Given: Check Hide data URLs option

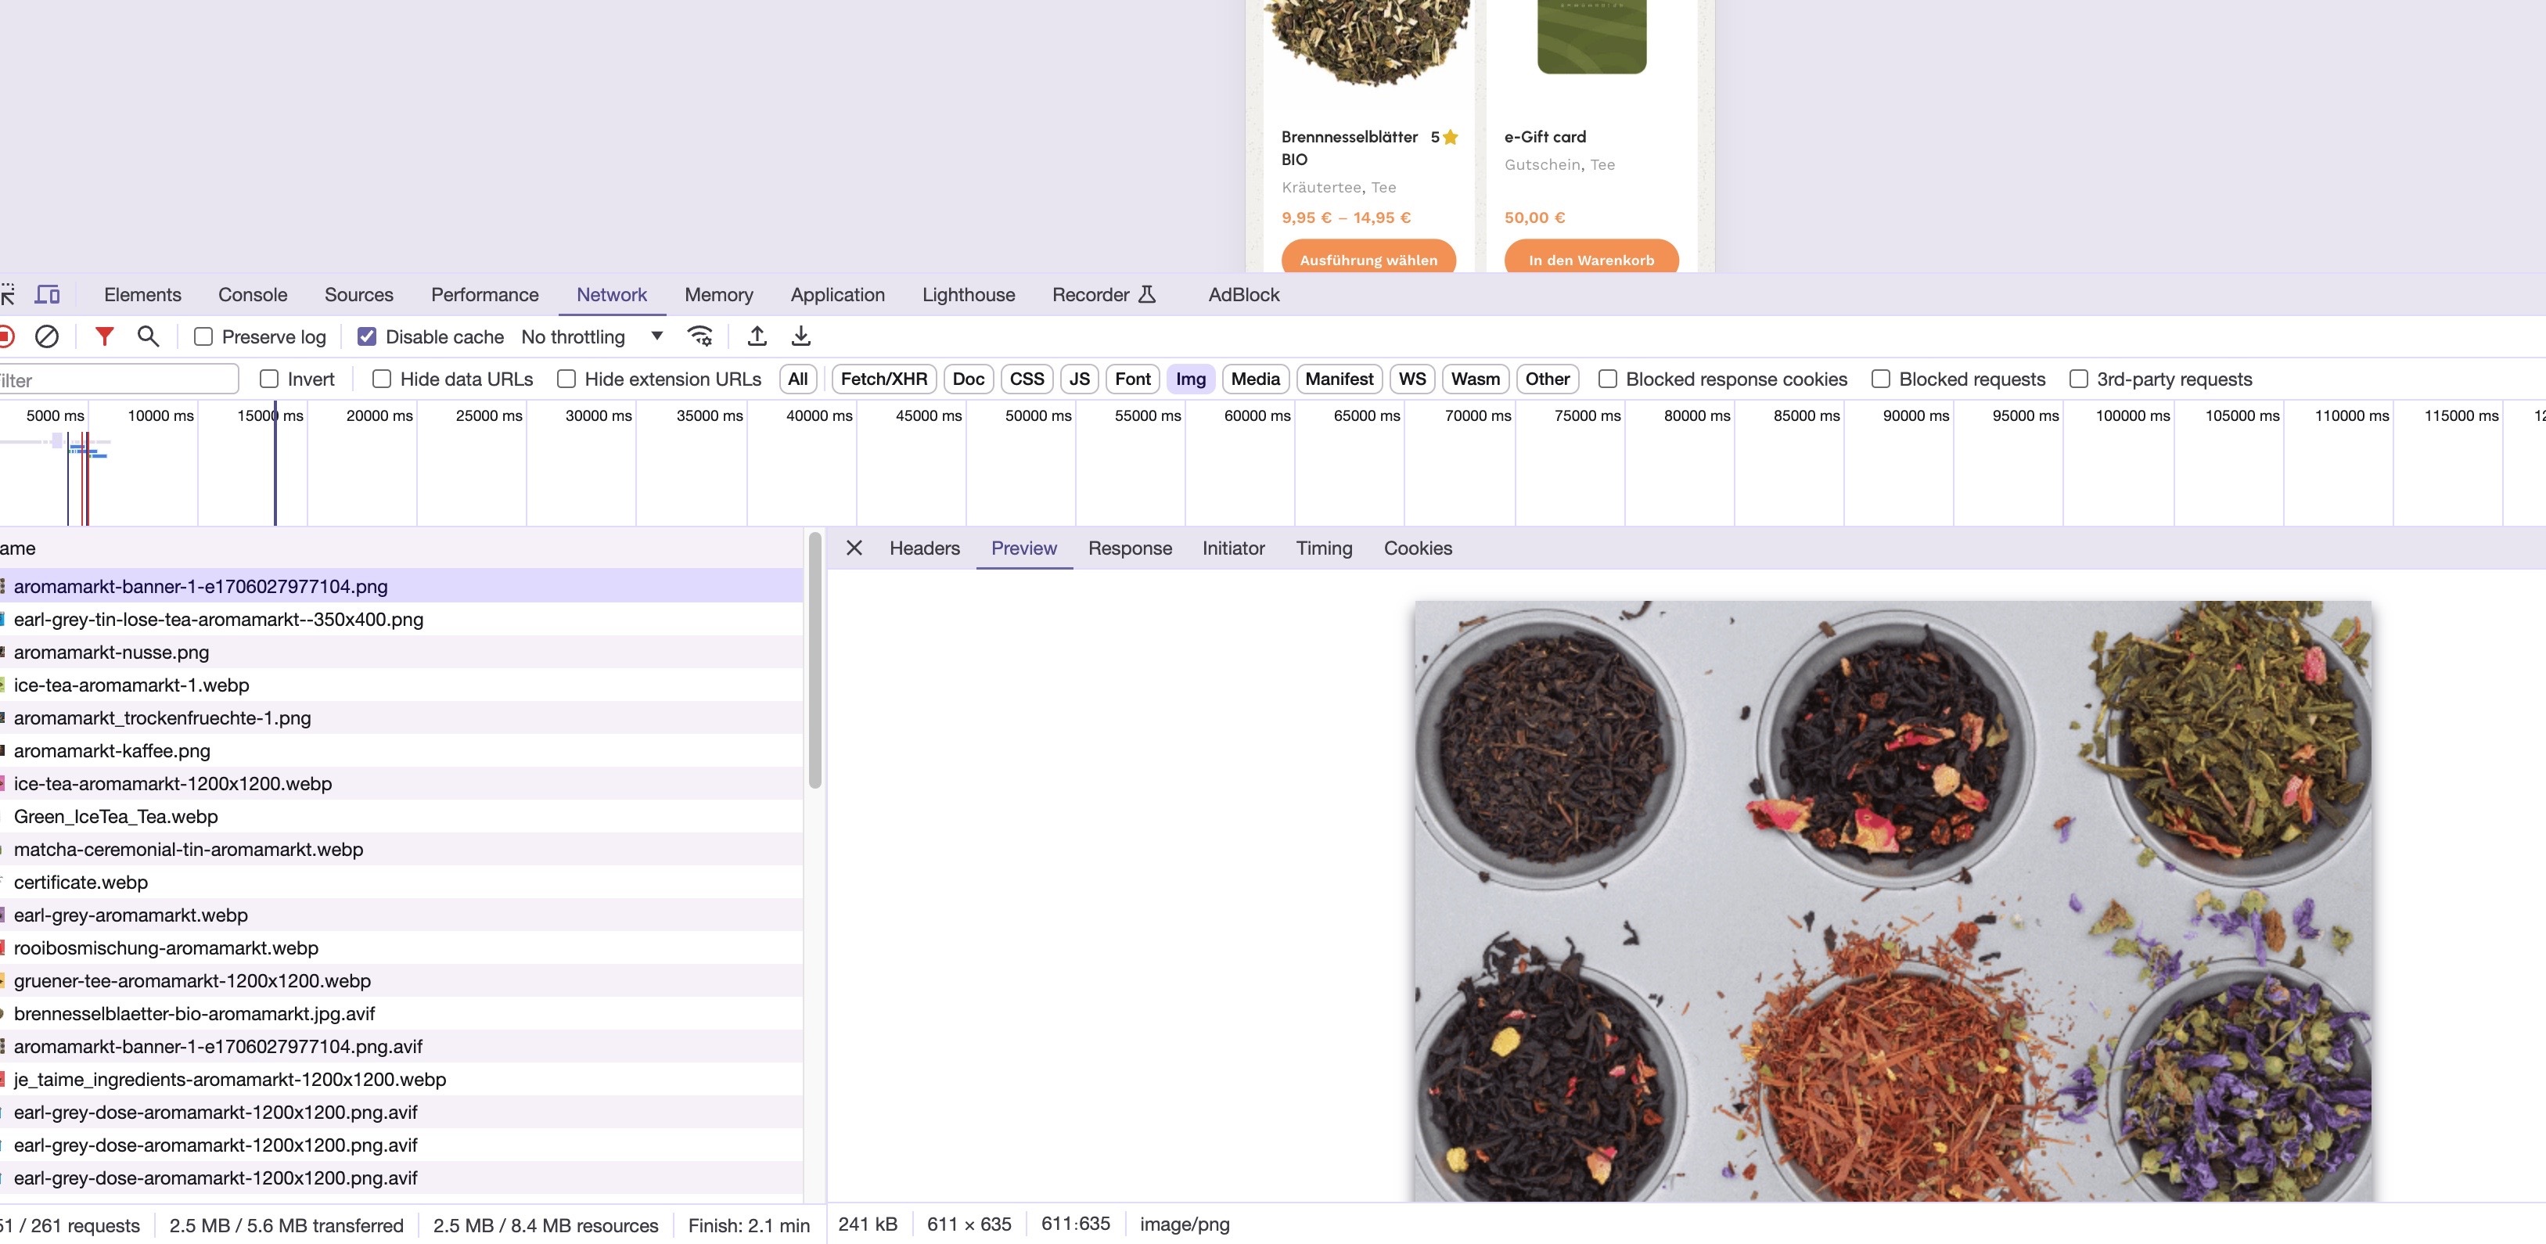Looking at the screenshot, I should [x=382, y=379].
